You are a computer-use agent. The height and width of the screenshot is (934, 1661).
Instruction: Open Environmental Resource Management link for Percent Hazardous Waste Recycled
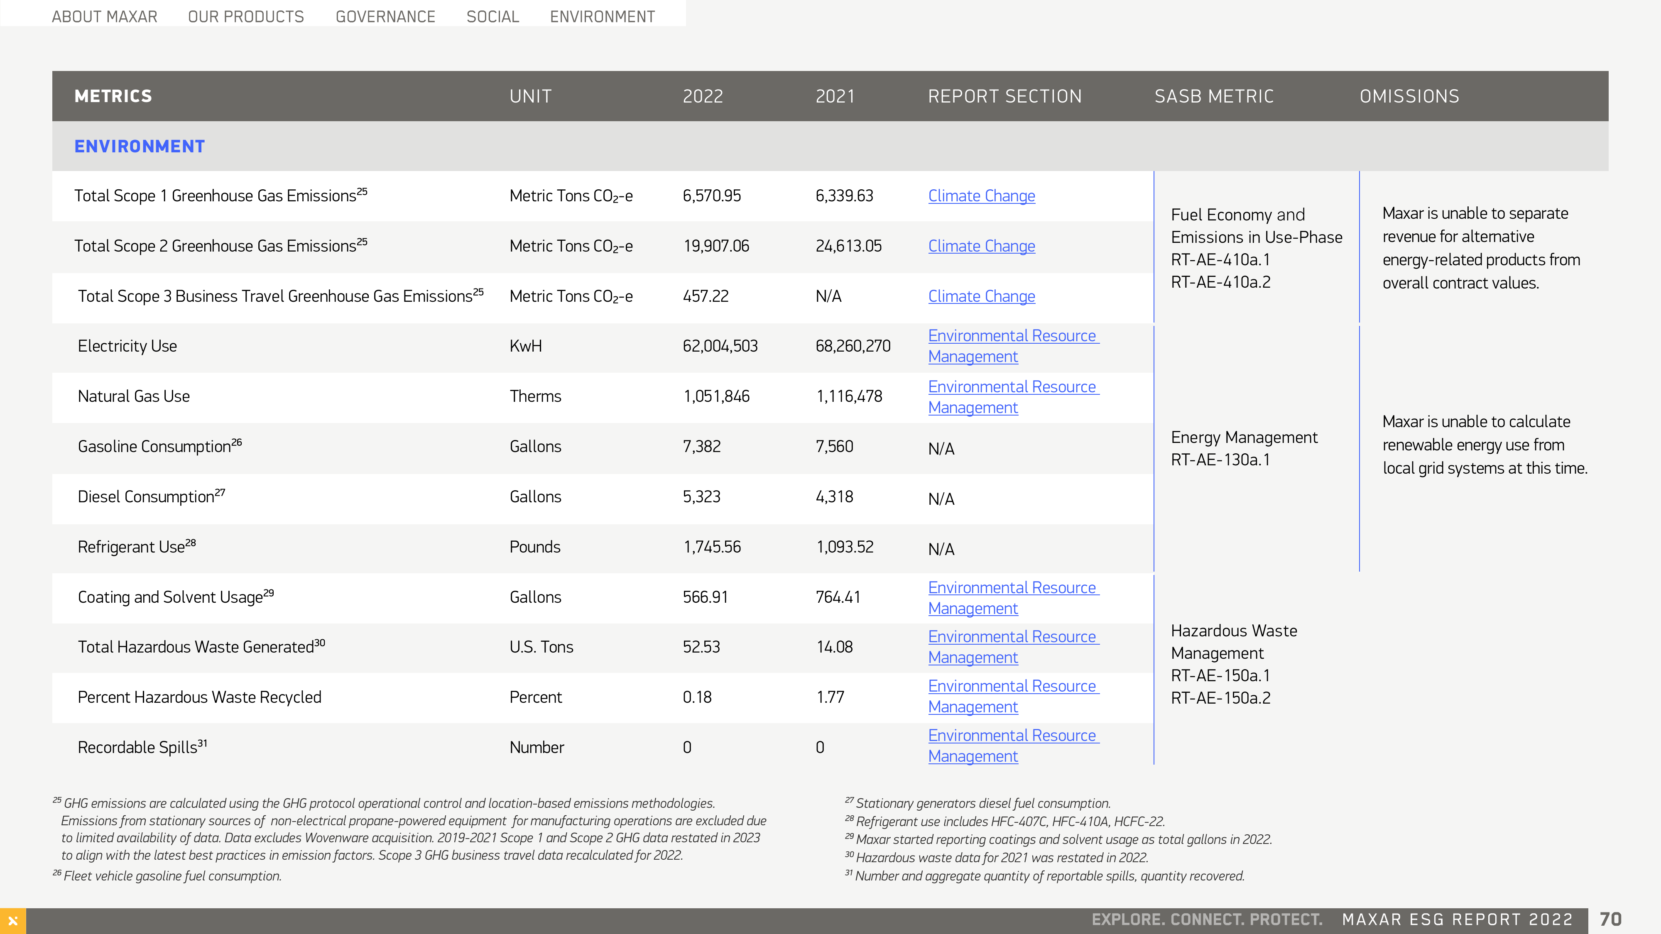point(1014,697)
